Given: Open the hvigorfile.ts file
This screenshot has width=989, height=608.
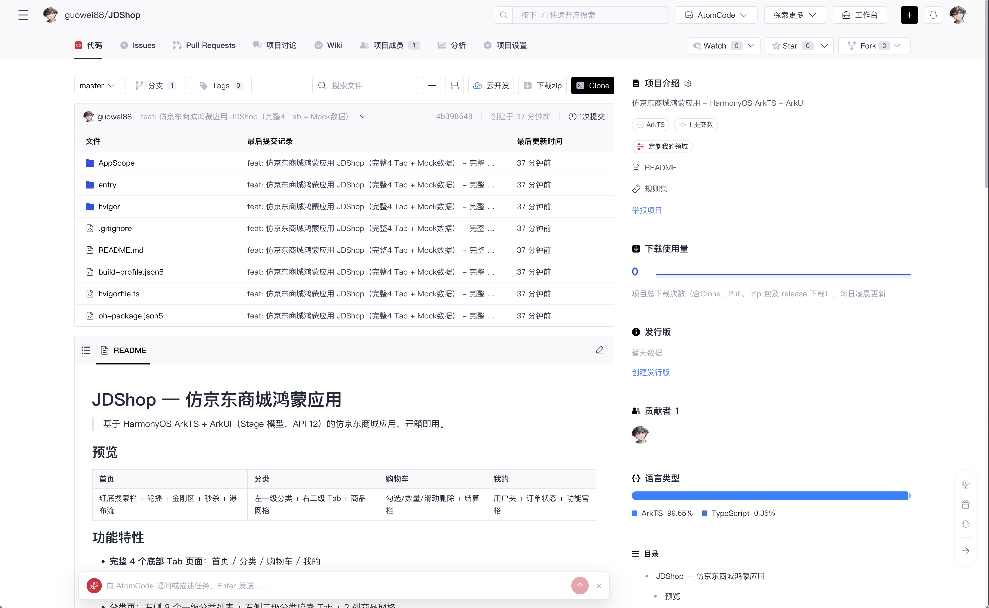Looking at the screenshot, I should point(118,294).
